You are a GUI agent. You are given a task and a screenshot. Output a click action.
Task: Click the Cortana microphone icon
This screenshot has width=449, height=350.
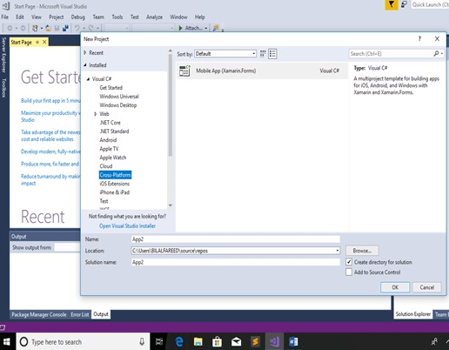pyautogui.click(x=142, y=342)
